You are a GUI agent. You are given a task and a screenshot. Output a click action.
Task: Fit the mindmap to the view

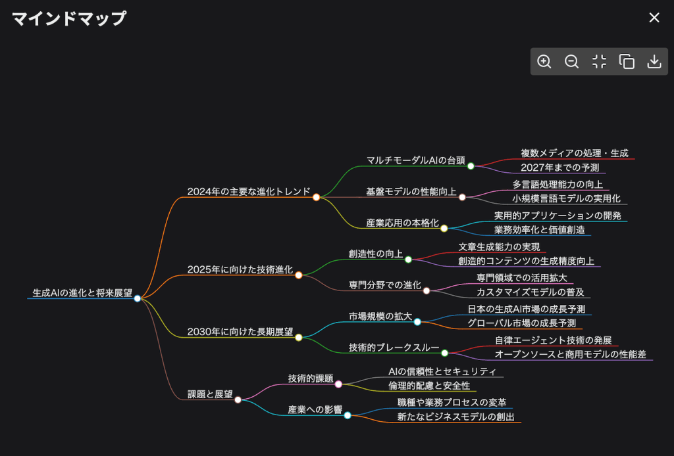(x=599, y=61)
